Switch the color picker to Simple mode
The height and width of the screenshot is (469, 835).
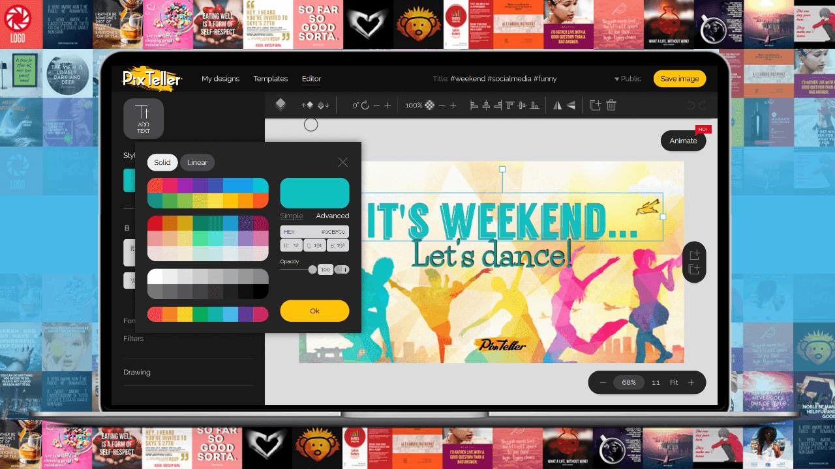292,216
